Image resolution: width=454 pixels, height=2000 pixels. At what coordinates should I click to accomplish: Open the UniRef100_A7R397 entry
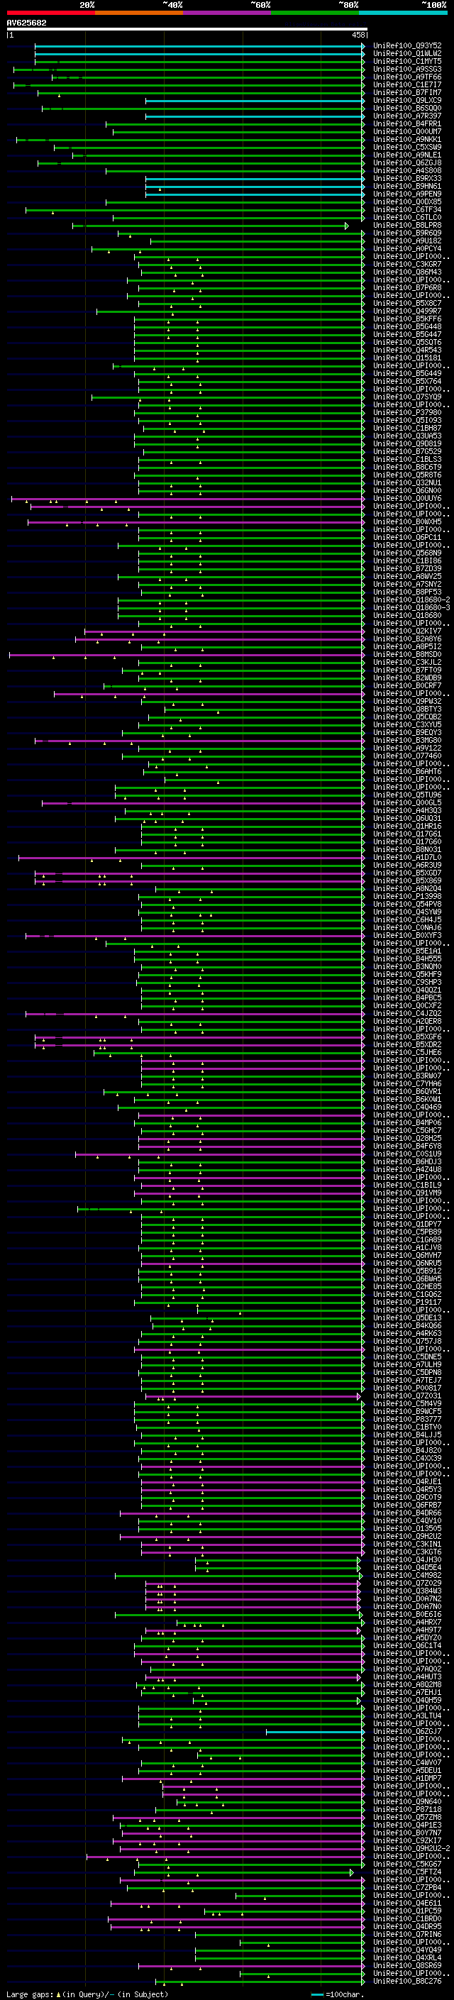[x=407, y=116]
